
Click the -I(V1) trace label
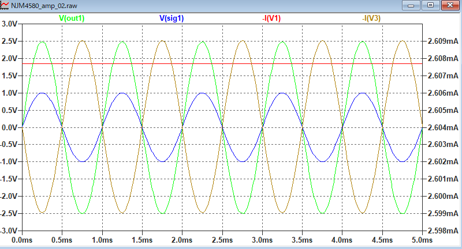271,18
